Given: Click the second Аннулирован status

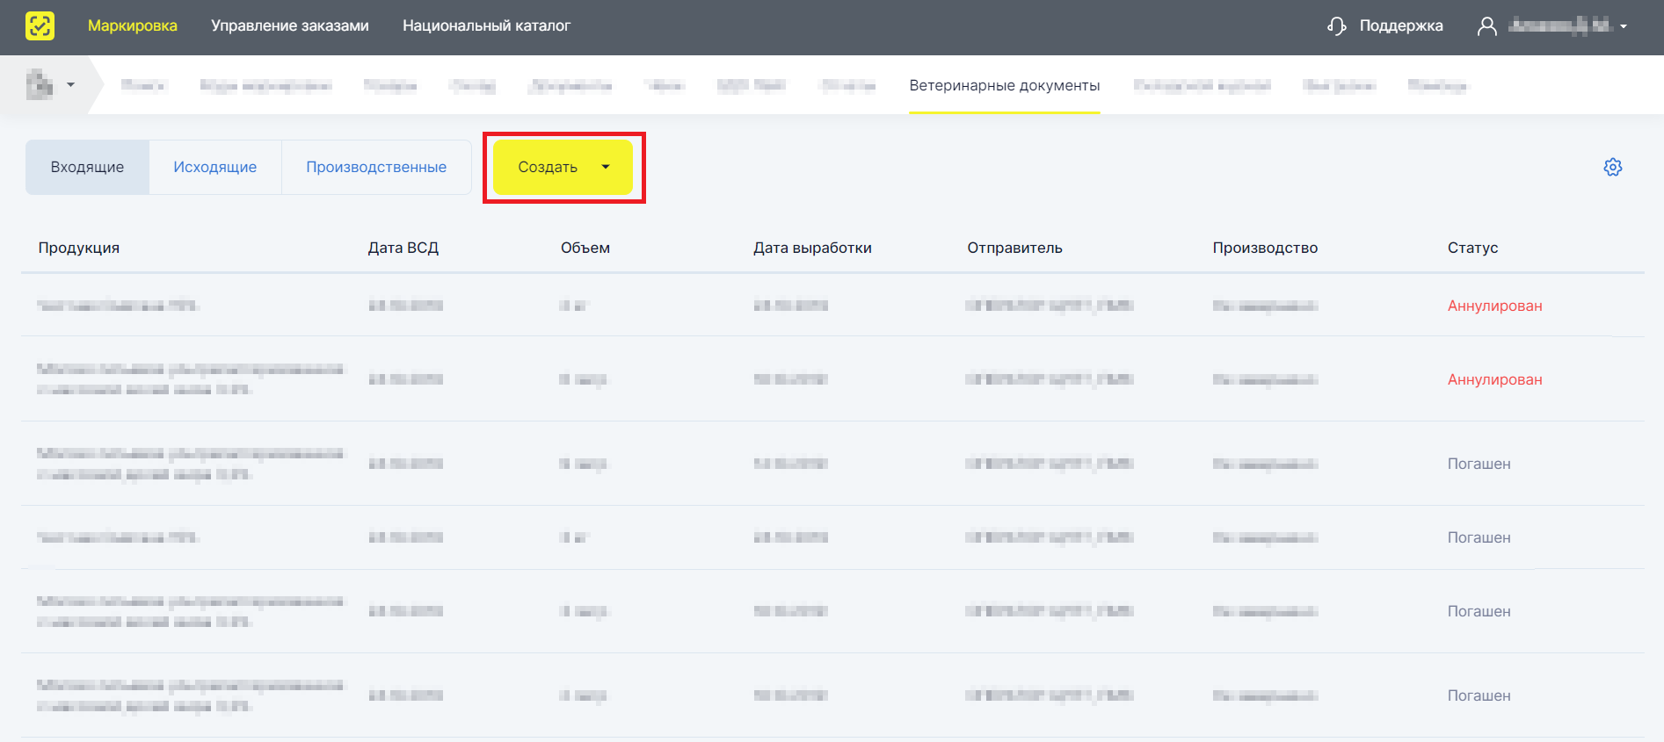Looking at the screenshot, I should tap(1495, 379).
